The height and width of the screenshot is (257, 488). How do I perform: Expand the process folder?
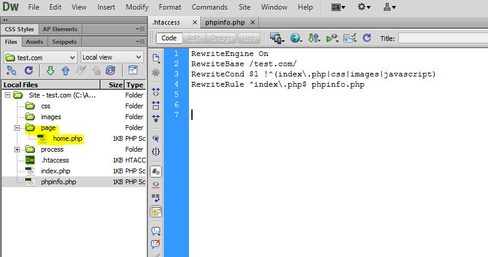coord(17,149)
